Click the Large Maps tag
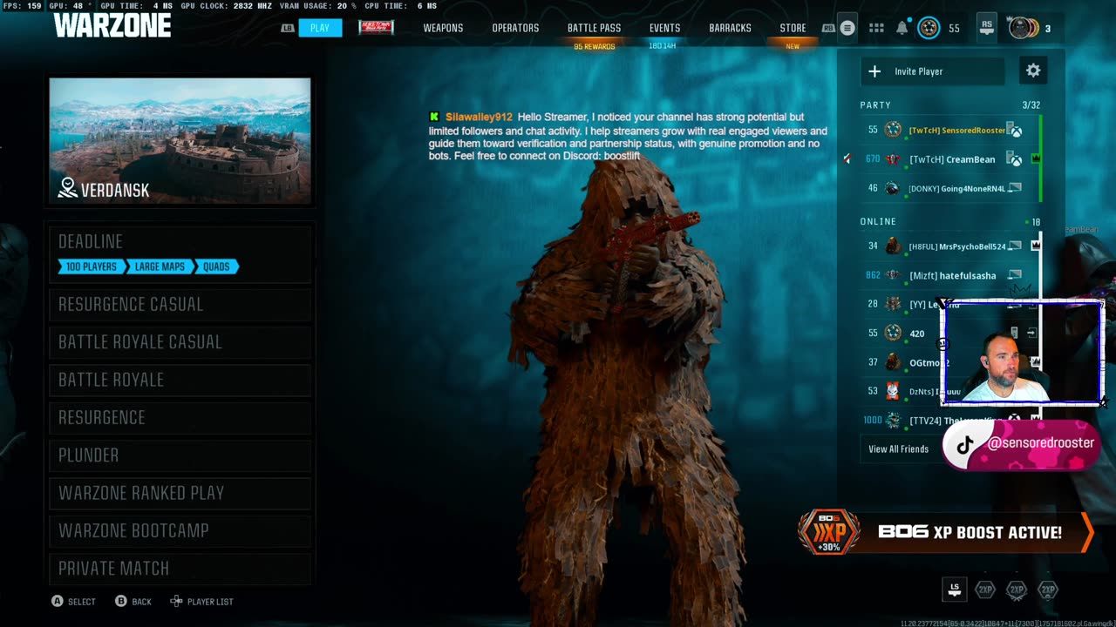The width and height of the screenshot is (1116, 627). coord(160,266)
